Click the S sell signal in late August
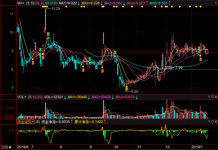Viewport: 218px width, 150px height. (90, 59)
